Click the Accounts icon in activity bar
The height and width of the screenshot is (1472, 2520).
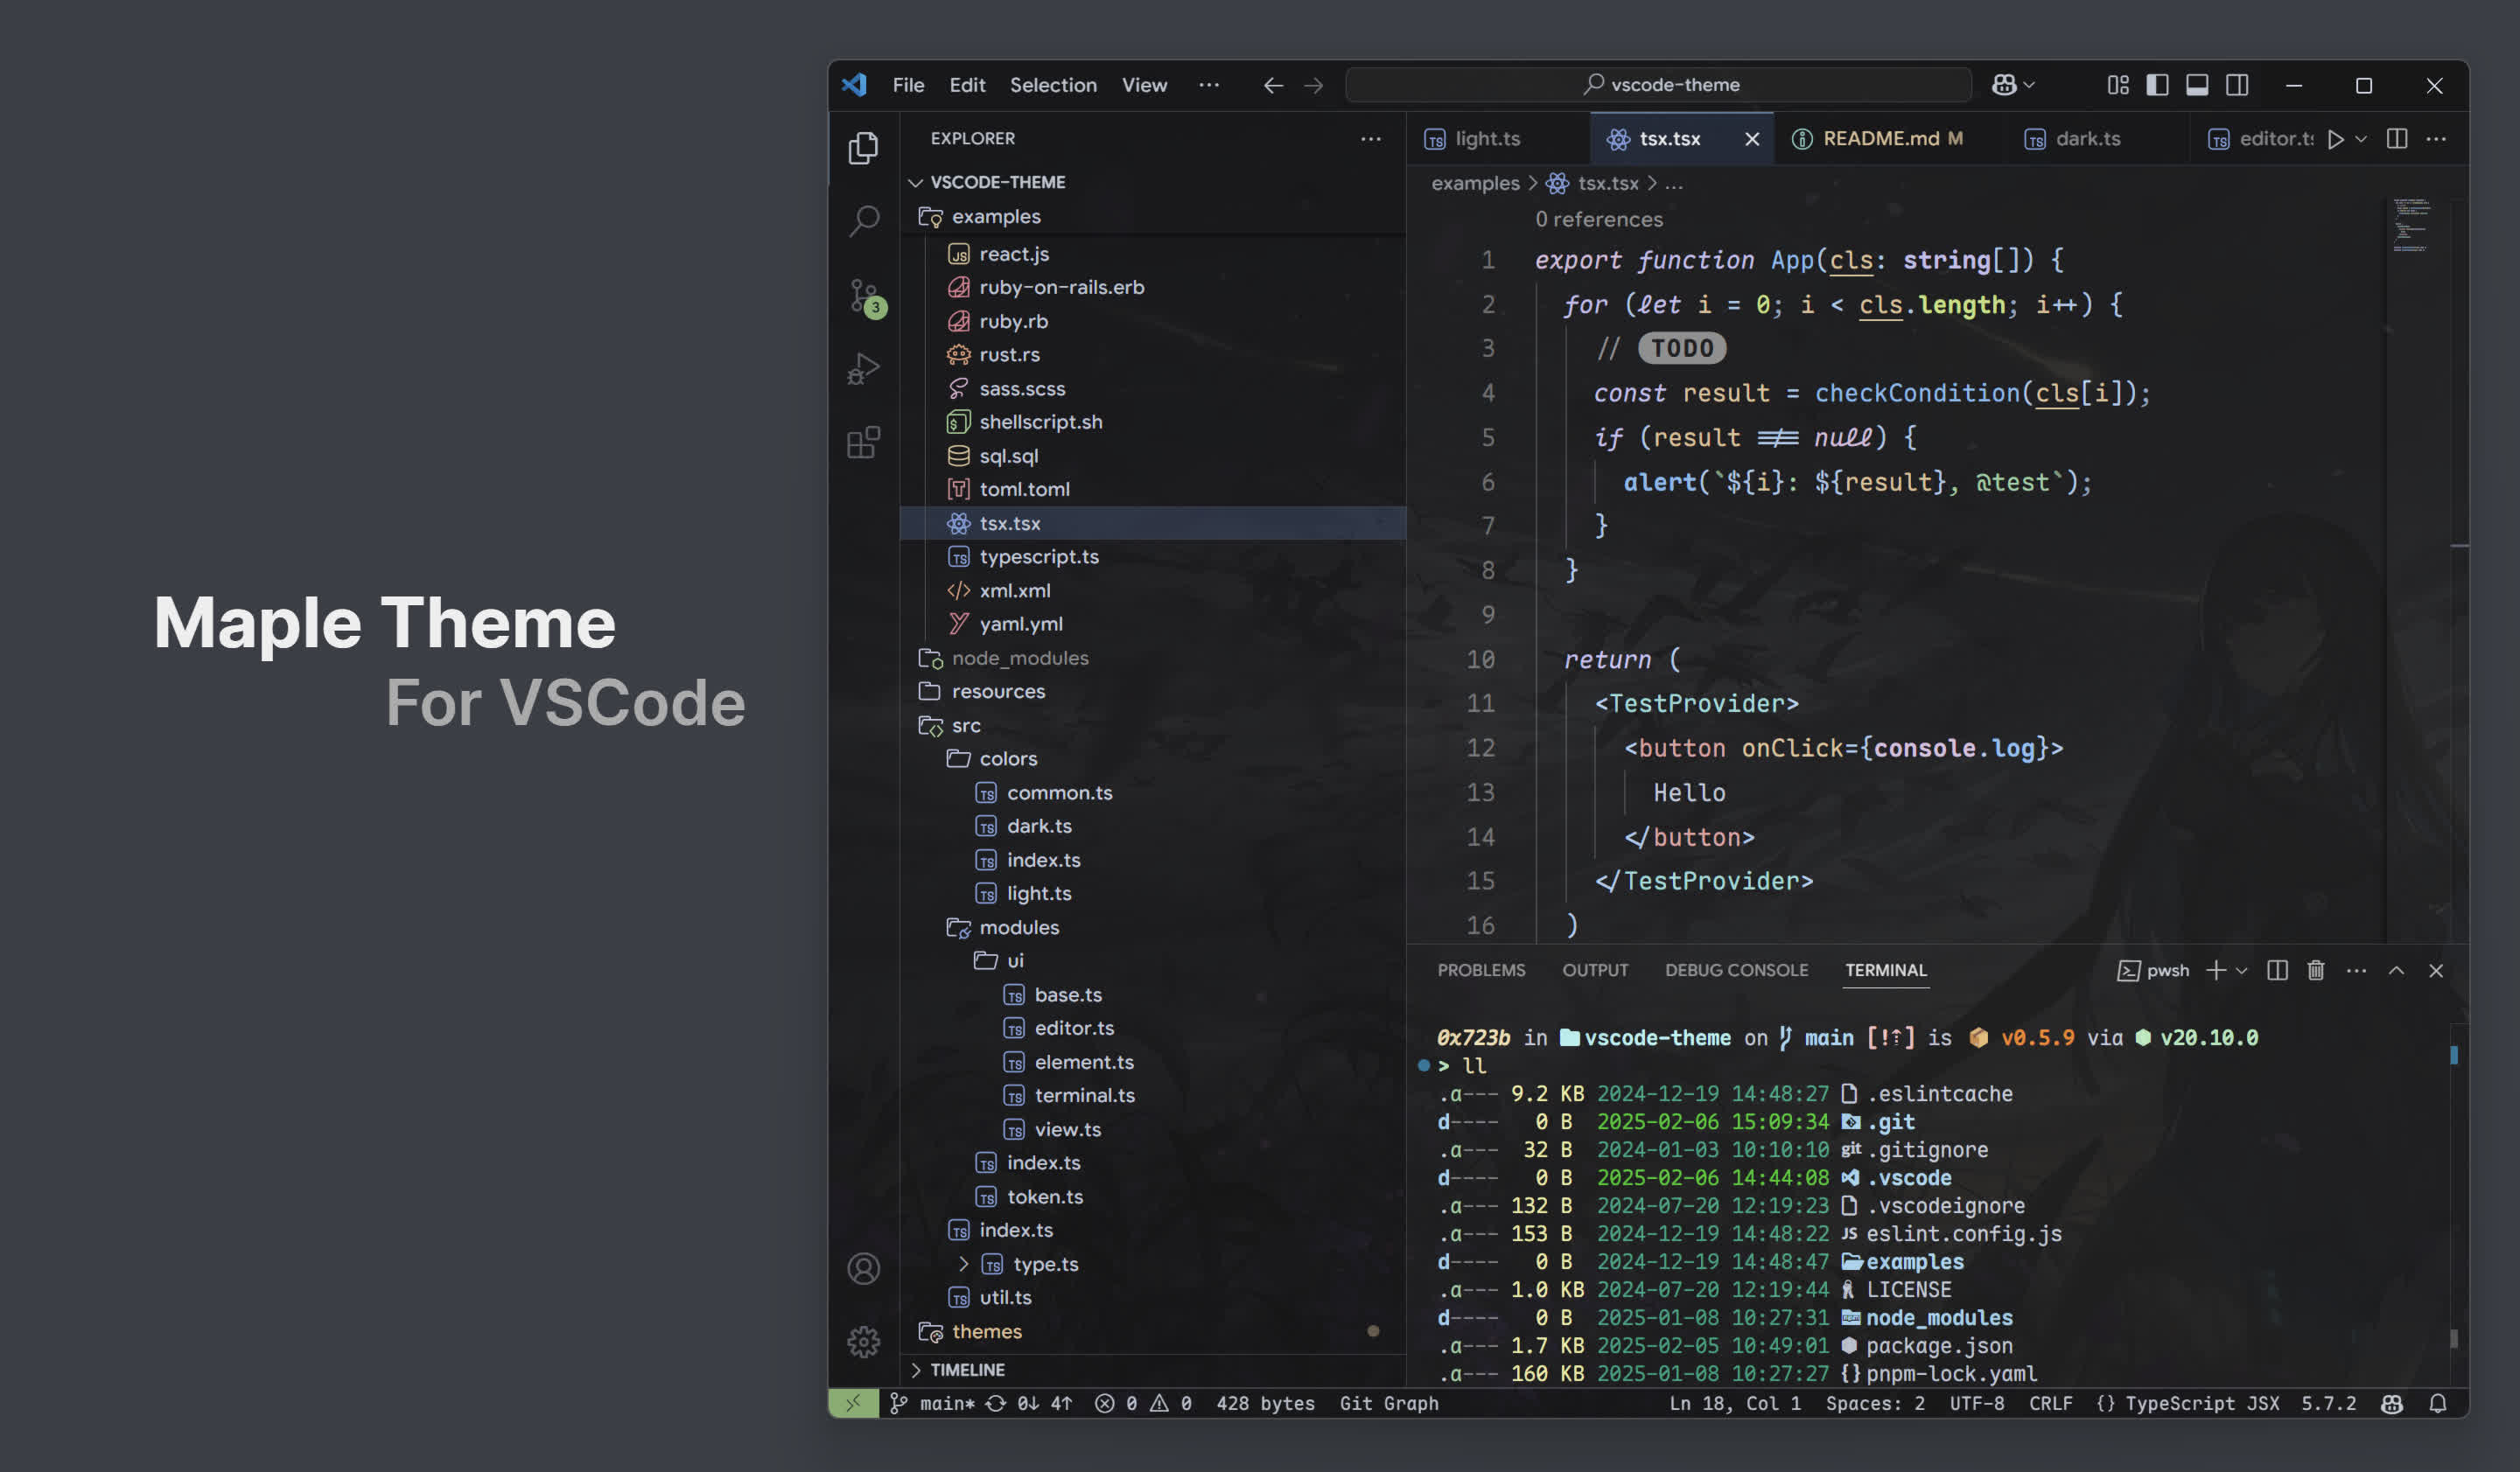(864, 1268)
